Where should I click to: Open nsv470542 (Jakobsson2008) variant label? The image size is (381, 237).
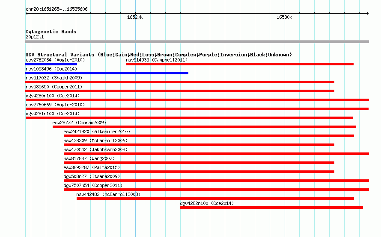point(95,149)
